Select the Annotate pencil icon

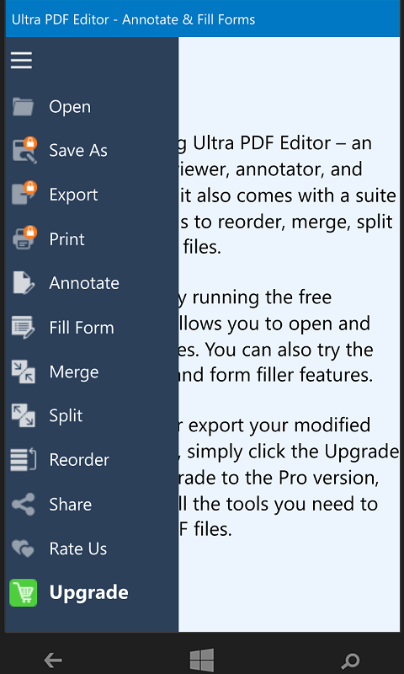(x=24, y=283)
